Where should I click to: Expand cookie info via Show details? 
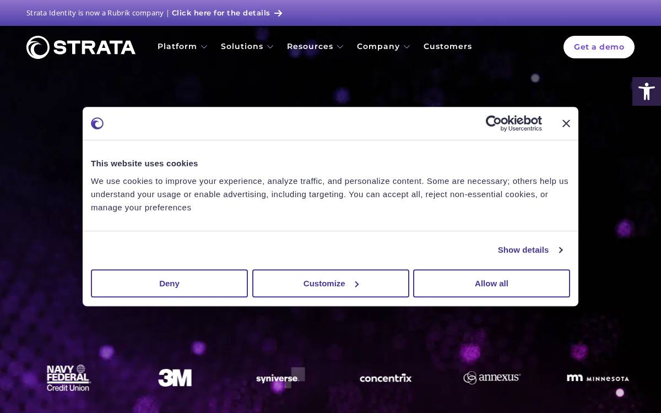[x=530, y=250]
